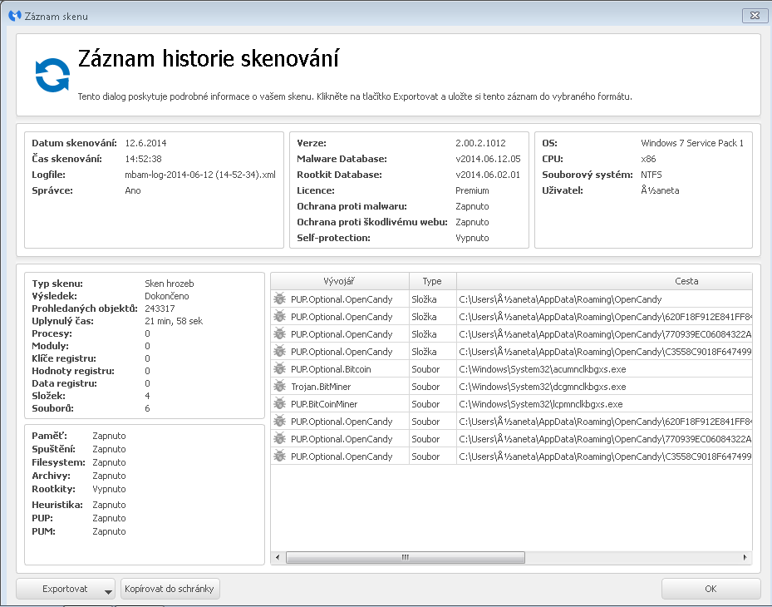Click bug icon for AppData\Roaming\OpenCandy folder row
772x607 pixels.
[280, 299]
